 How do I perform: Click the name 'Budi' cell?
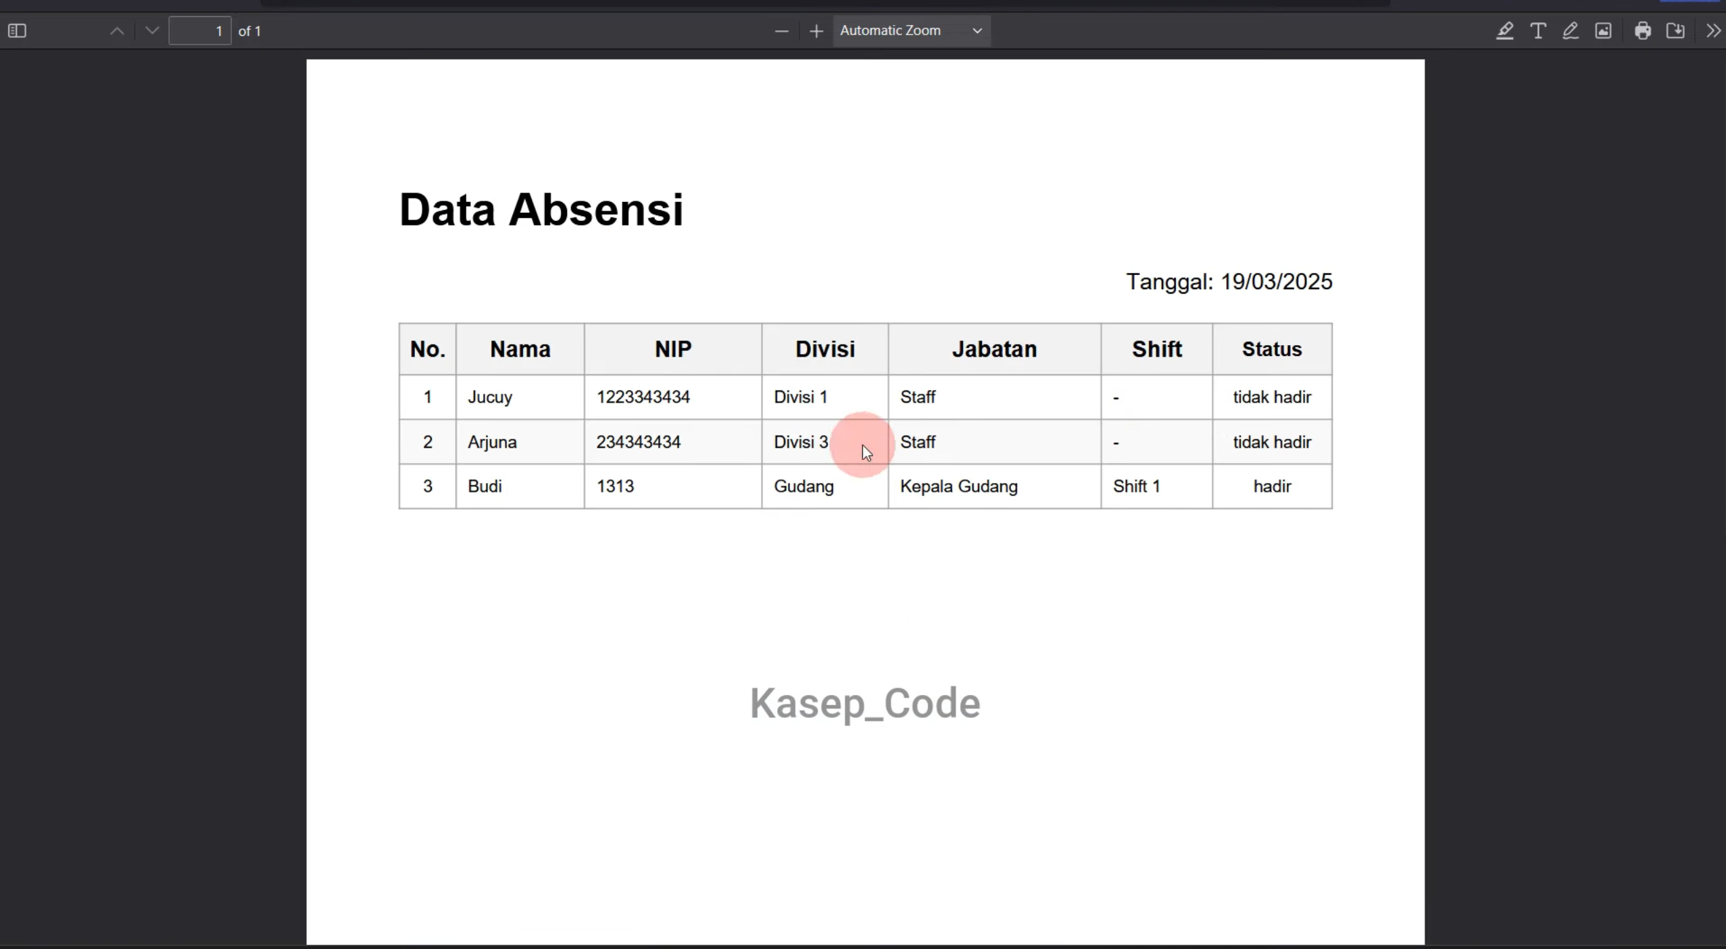point(520,486)
